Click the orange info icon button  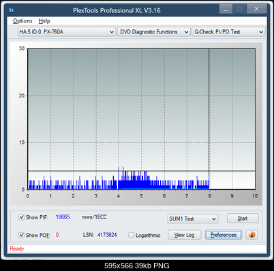point(252,234)
